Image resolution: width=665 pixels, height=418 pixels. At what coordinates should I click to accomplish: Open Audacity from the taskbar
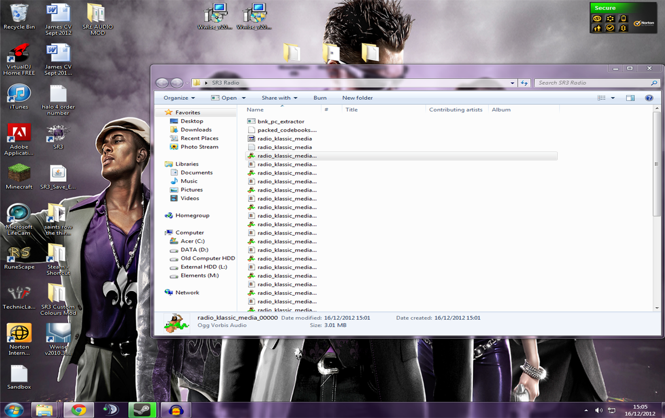point(176,410)
